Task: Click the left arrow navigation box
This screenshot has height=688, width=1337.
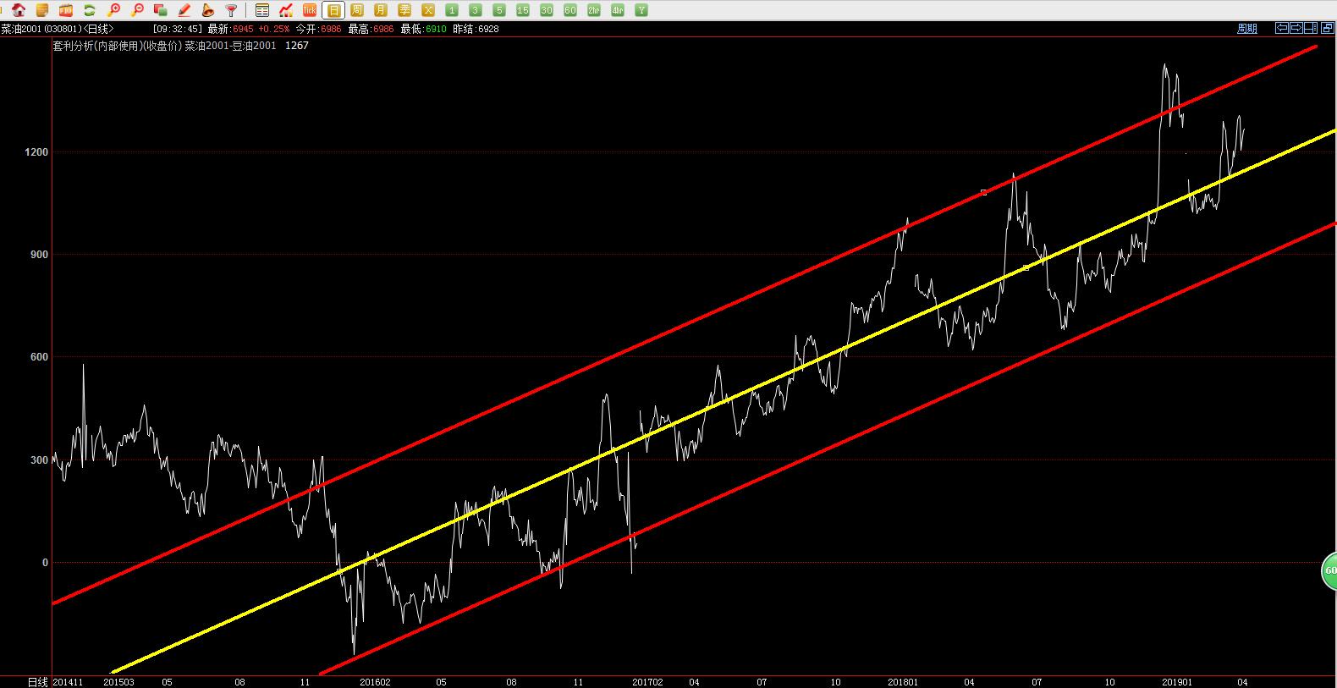Action: pos(1282,28)
